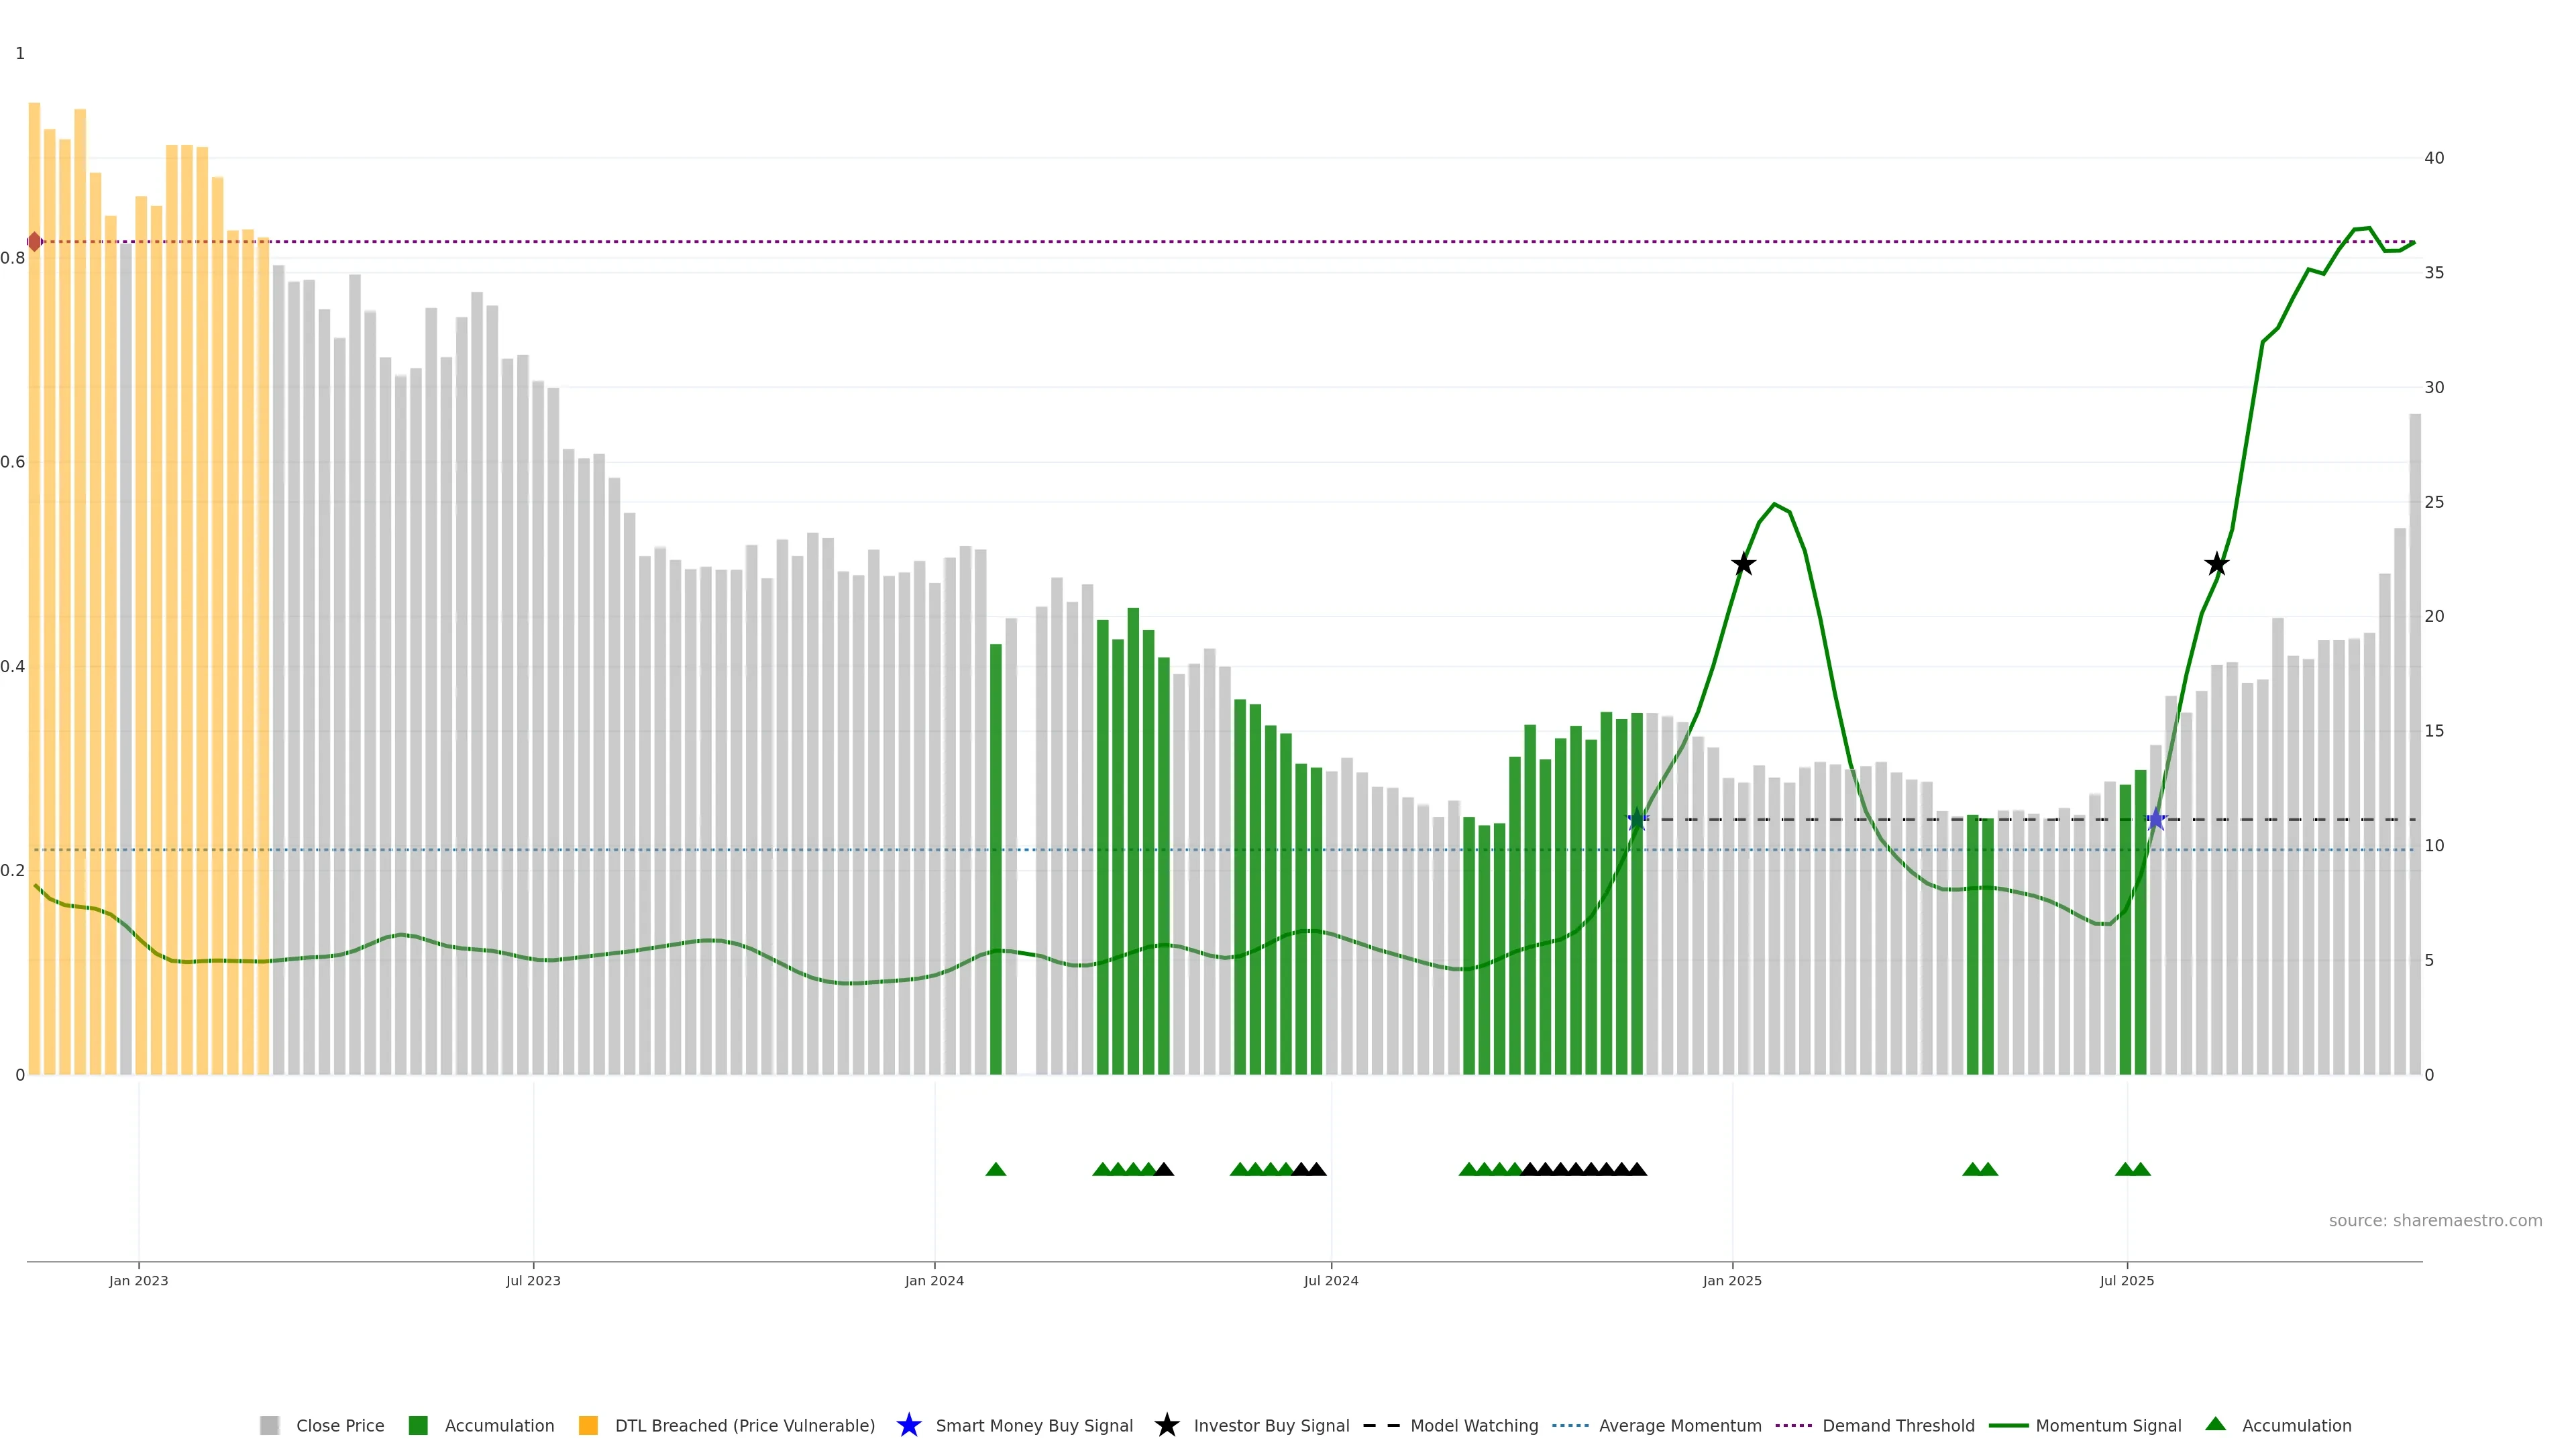
Task: Click the black Investor Buy Signal legend star
Action: [1166, 1425]
